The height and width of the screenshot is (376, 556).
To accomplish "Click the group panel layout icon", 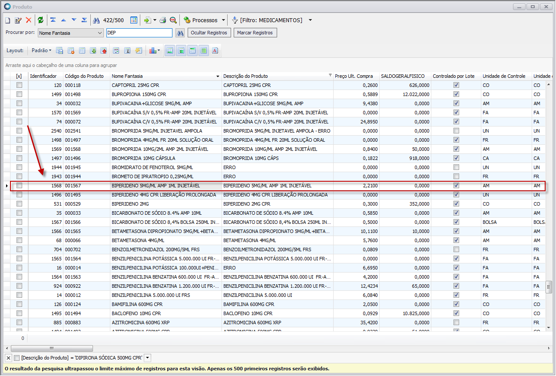I will 116,50.
